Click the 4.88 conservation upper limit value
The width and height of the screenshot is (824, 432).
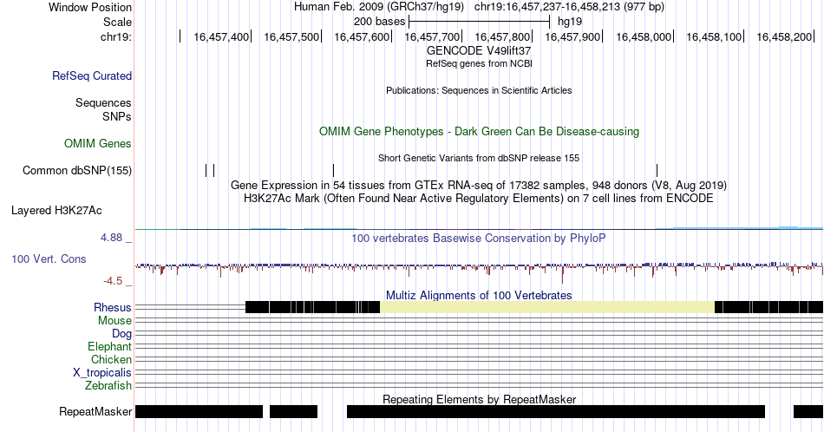[111, 238]
